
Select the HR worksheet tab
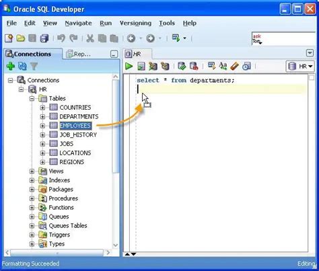[x=137, y=54]
